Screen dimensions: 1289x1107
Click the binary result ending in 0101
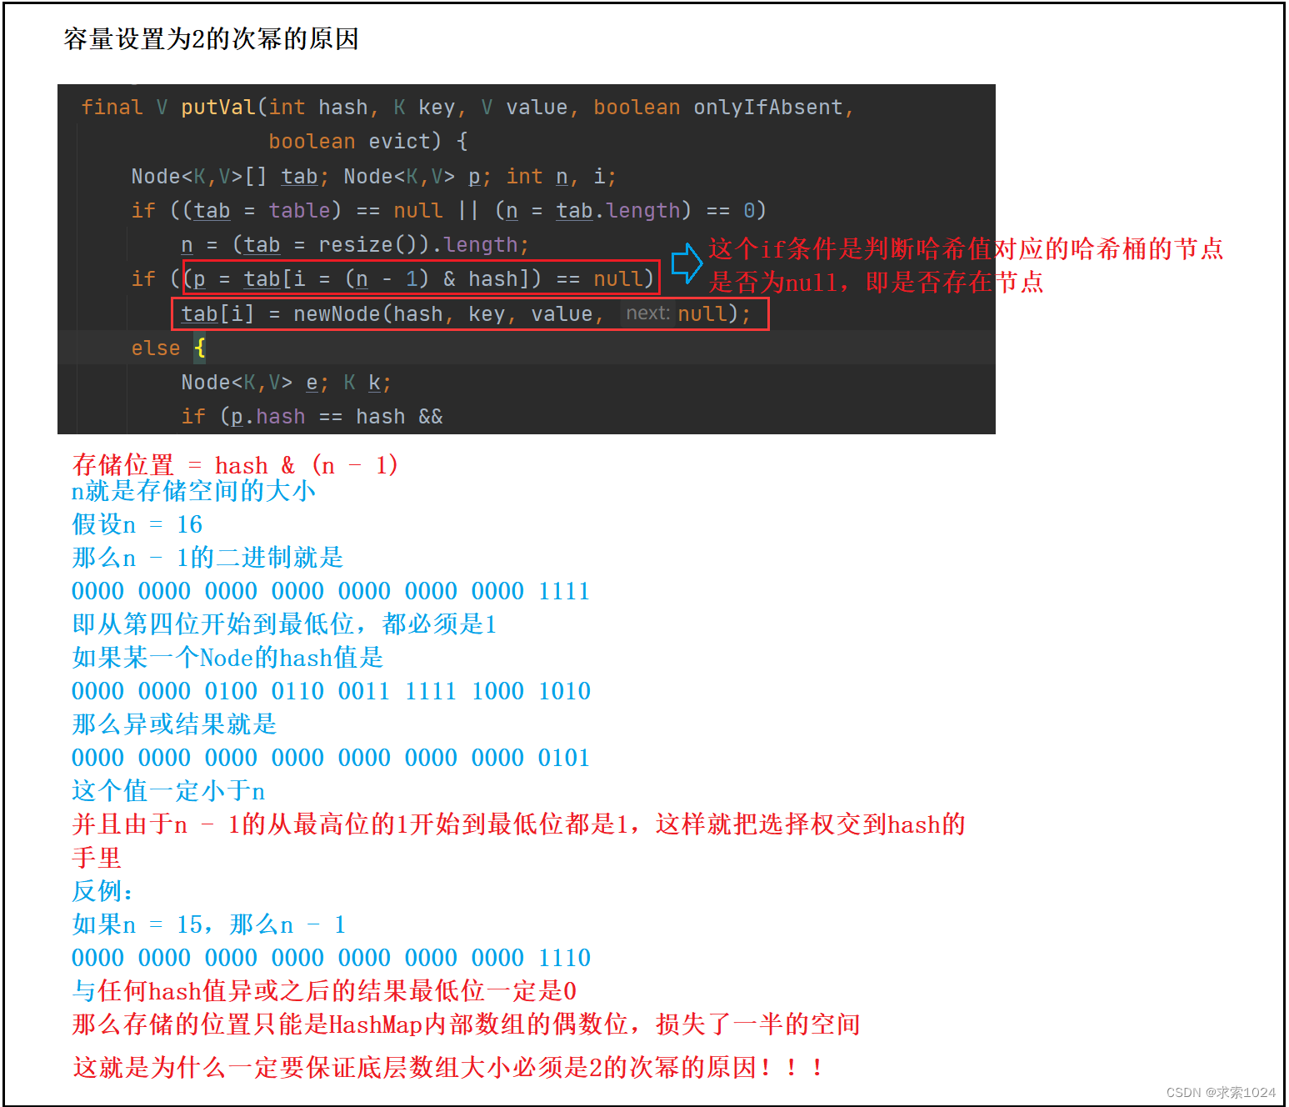point(331,758)
